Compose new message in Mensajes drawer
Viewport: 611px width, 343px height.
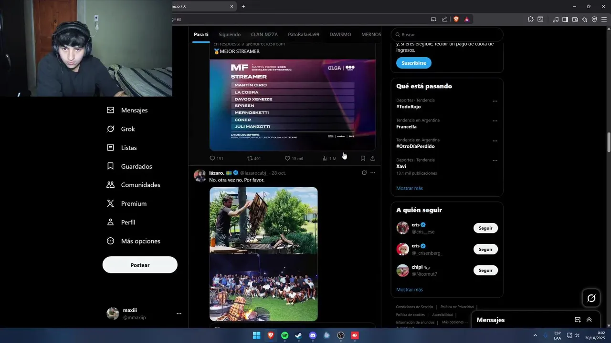coord(578,320)
